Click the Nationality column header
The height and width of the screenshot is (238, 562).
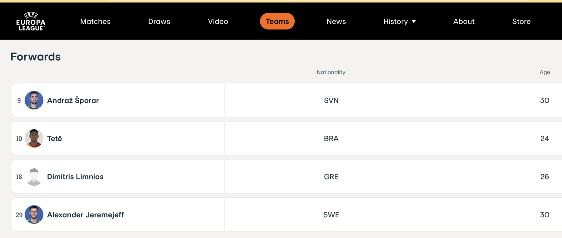pyautogui.click(x=331, y=72)
